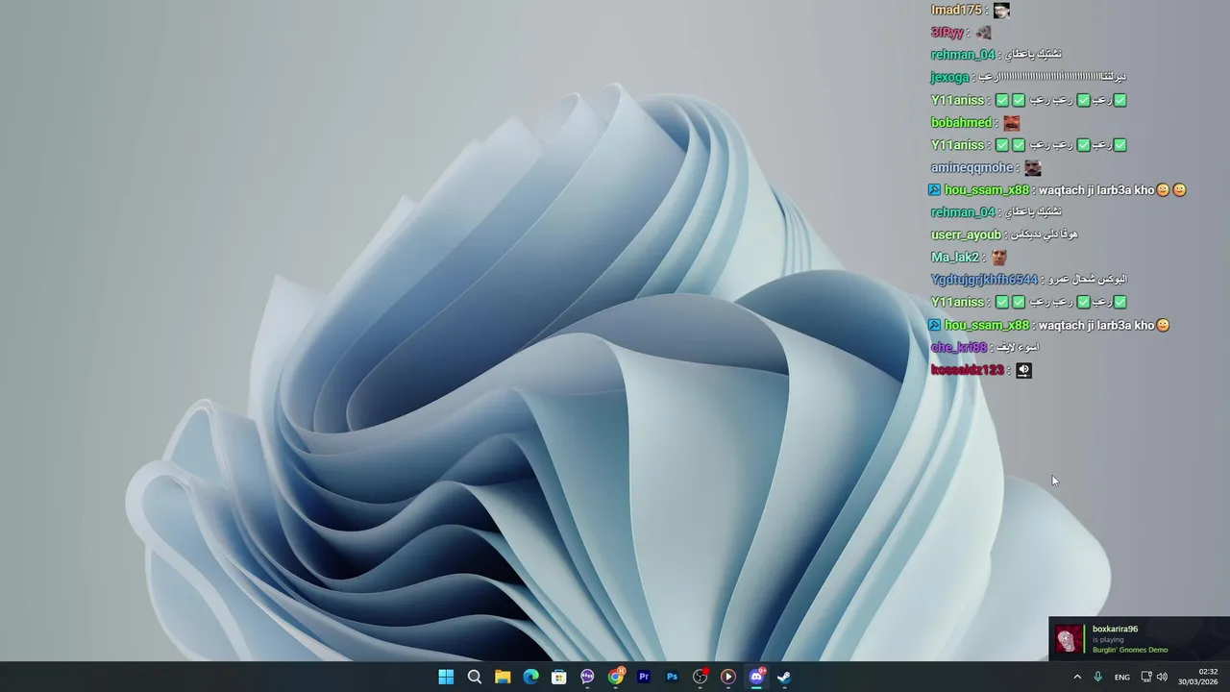Screen dimensions: 1230x692
Task: Open the purple chat app taskbar icon
Action: pyautogui.click(x=587, y=677)
